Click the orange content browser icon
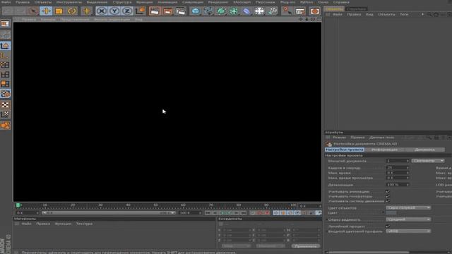452x254 pixels. tap(315, 11)
